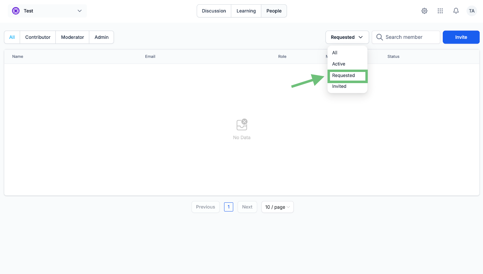Viewport: 483px width, 274px height.
Task: Go to the Next page
Action: click(247, 207)
